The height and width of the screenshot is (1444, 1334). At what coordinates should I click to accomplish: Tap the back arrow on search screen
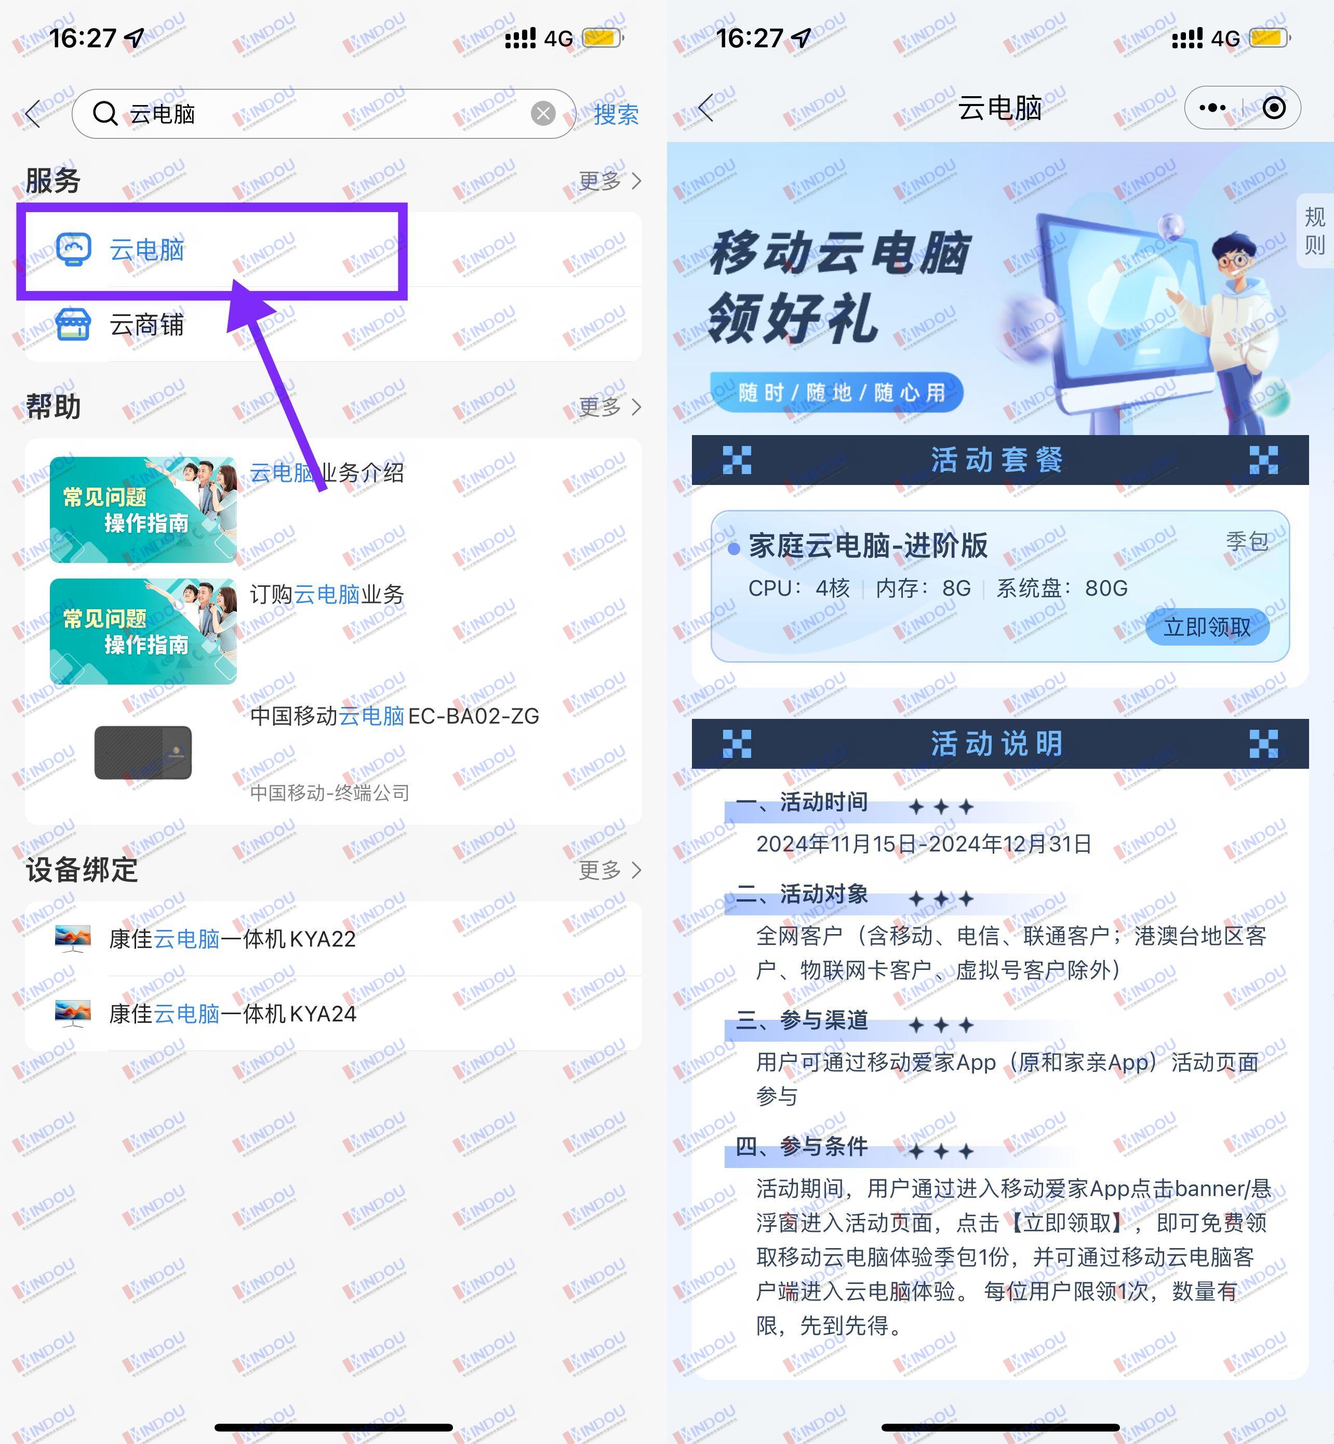point(33,113)
